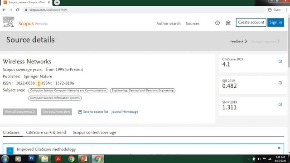Close the Scopus preview browser tab
Image resolution: width=290 pixels, height=163 pixels.
click(x=49, y=2)
